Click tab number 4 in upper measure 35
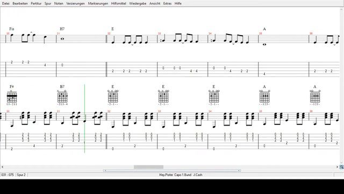 tap(264, 74)
